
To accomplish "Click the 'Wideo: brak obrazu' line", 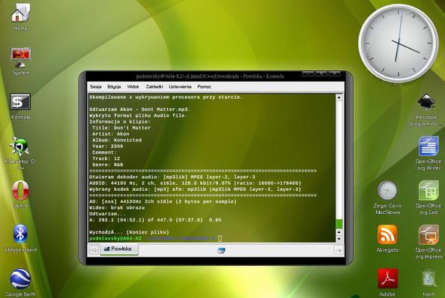I will point(117,207).
